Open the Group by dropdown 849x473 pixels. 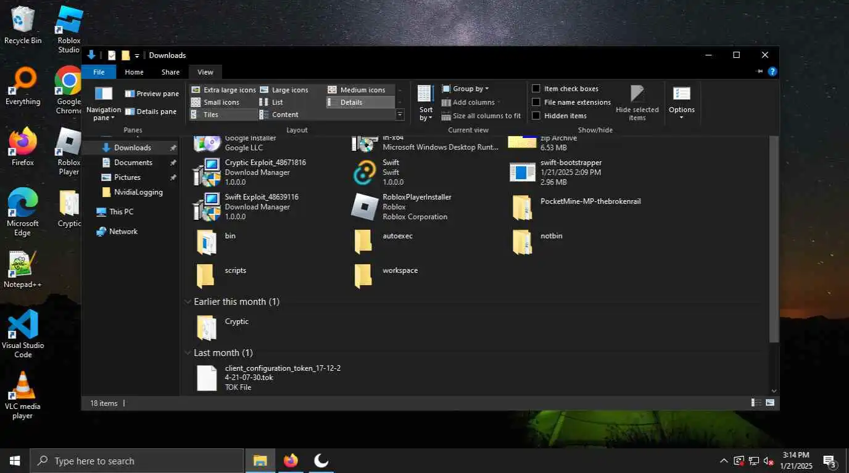click(x=465, y=89)
